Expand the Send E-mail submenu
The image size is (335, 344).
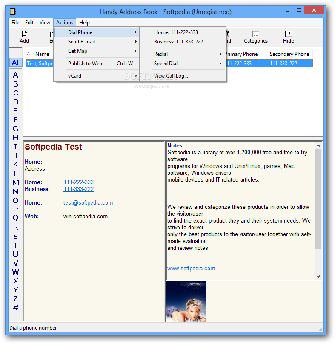(97, 42)
